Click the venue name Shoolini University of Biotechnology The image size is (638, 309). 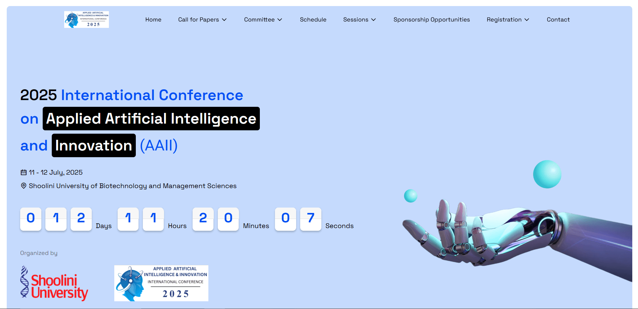click(132, 186)
